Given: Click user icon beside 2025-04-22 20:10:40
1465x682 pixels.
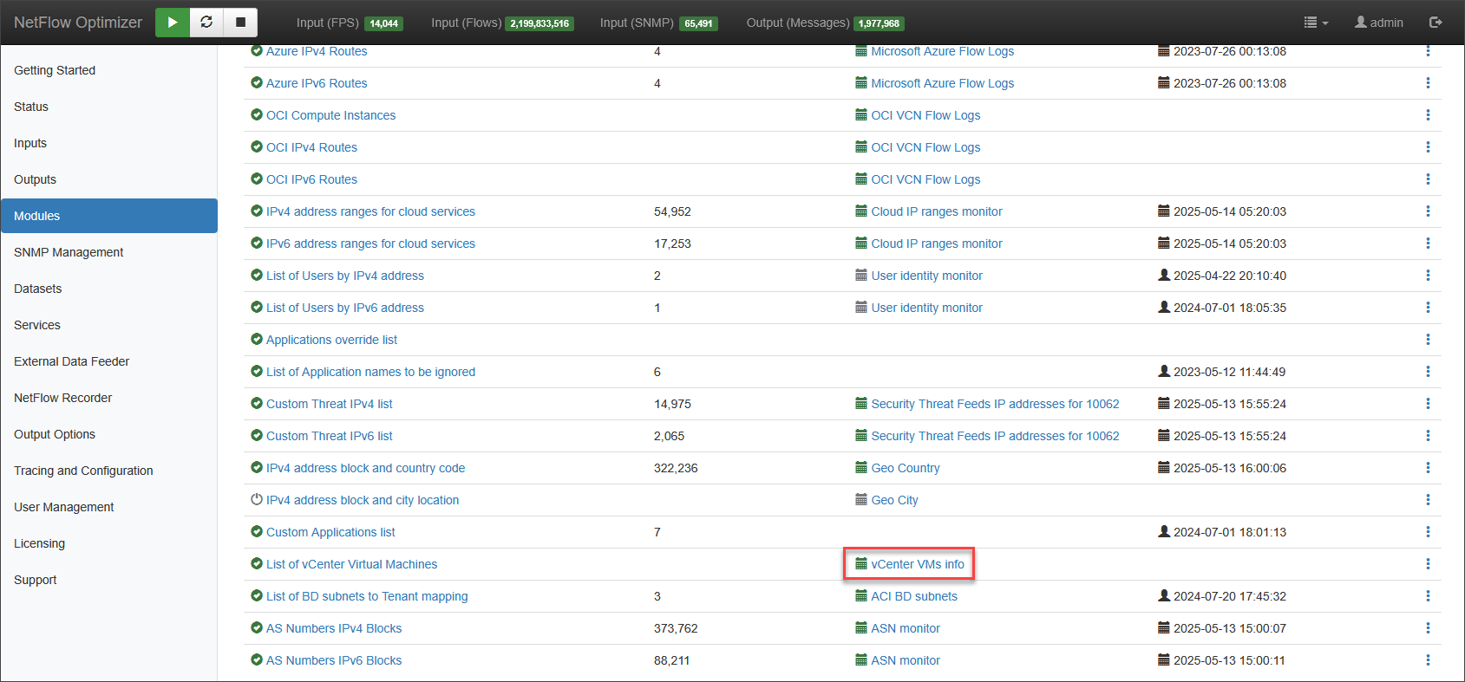Looking at the screenshot, I should pos(1164,275).
